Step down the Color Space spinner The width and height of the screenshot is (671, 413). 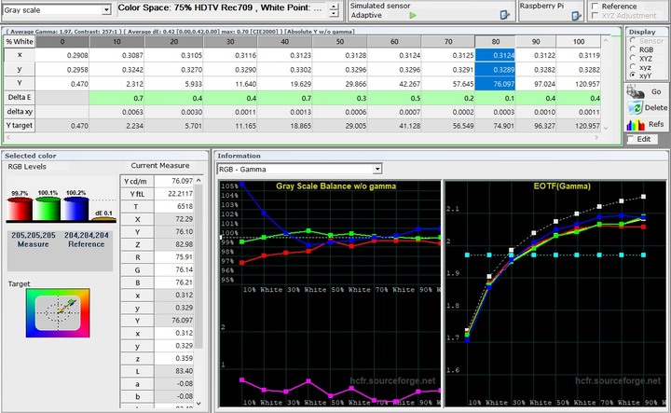click(335, 14)
